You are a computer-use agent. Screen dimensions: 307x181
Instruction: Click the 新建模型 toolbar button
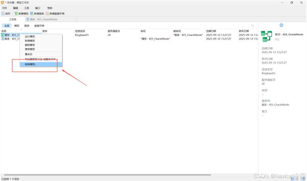pos(22,13)
